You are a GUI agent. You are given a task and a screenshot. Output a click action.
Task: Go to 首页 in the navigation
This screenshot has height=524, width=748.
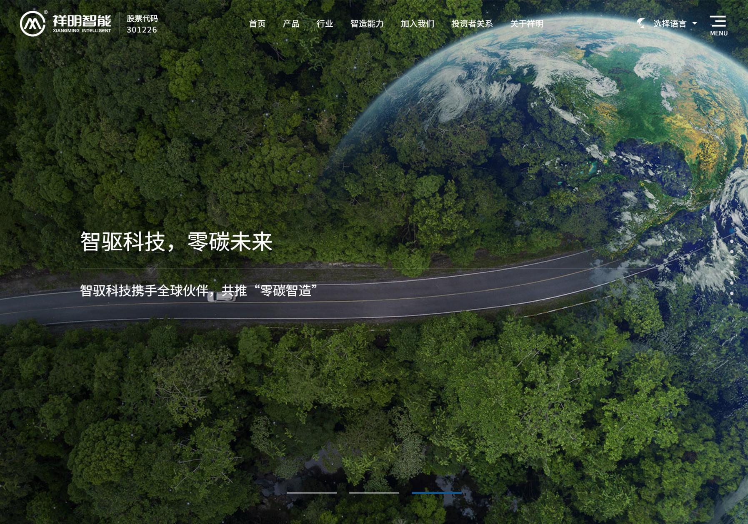coord(257,24)
